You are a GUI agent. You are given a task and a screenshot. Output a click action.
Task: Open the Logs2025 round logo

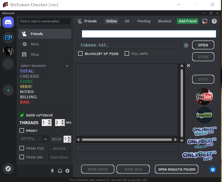pos(204,115)
